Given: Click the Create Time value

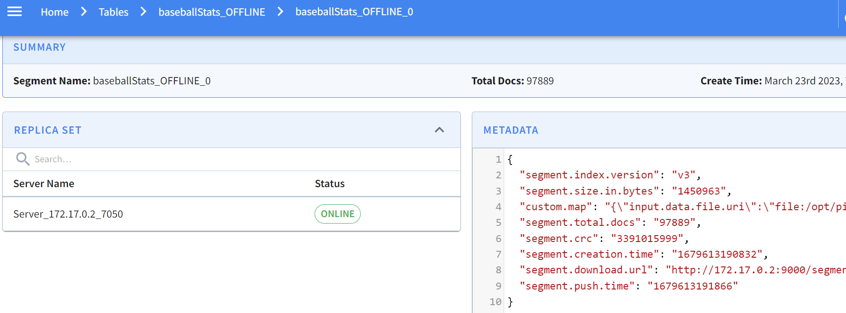Looking at the screenshot, I should point(805,81).
